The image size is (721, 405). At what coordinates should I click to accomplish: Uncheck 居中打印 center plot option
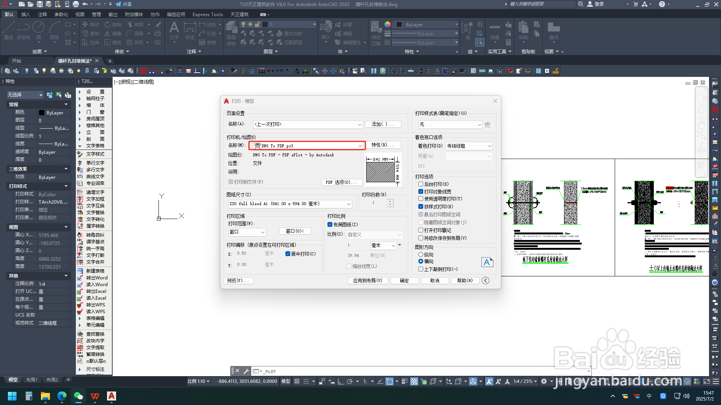click(288, 254)
